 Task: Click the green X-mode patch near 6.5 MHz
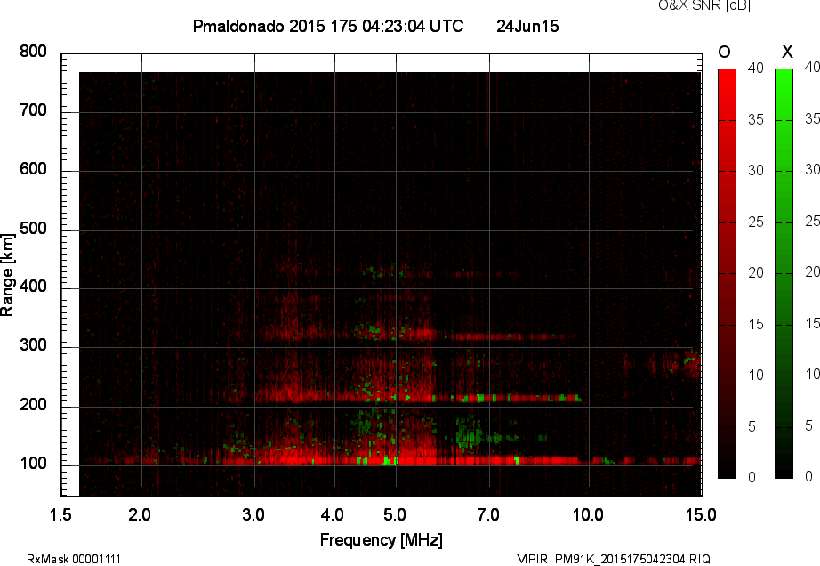(x=469, y=435)
